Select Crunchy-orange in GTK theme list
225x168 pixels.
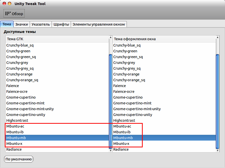tap(57, 74)
